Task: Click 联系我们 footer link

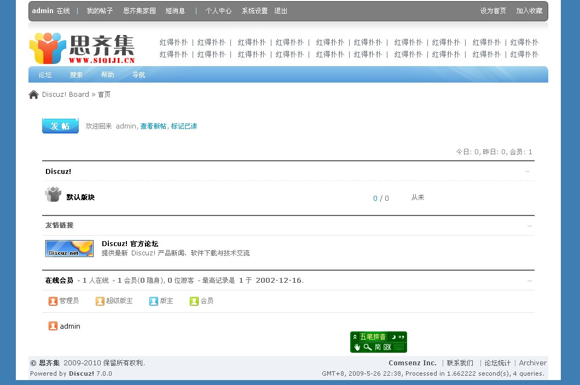Action: click(x=460, y=363)
